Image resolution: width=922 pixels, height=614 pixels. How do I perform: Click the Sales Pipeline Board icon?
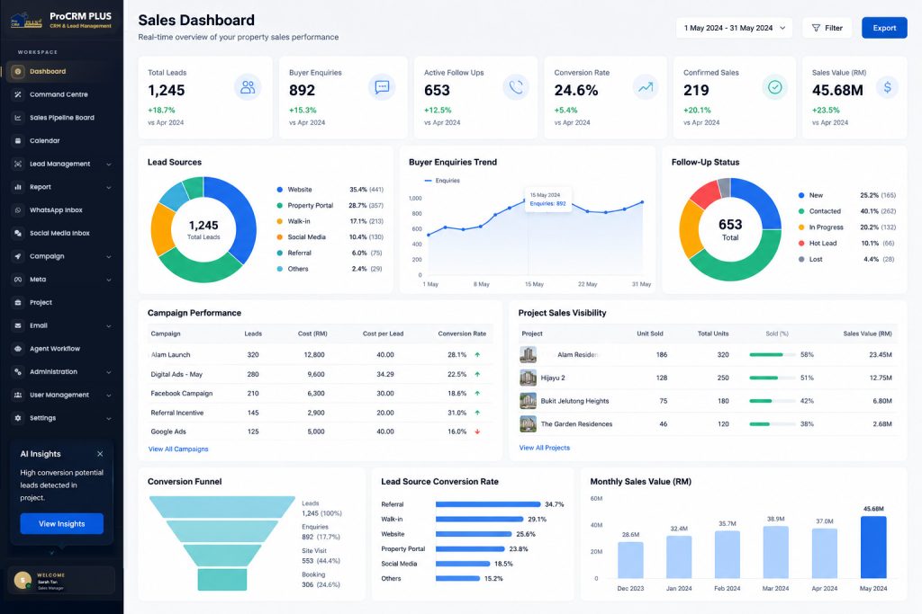coord(18,118)
